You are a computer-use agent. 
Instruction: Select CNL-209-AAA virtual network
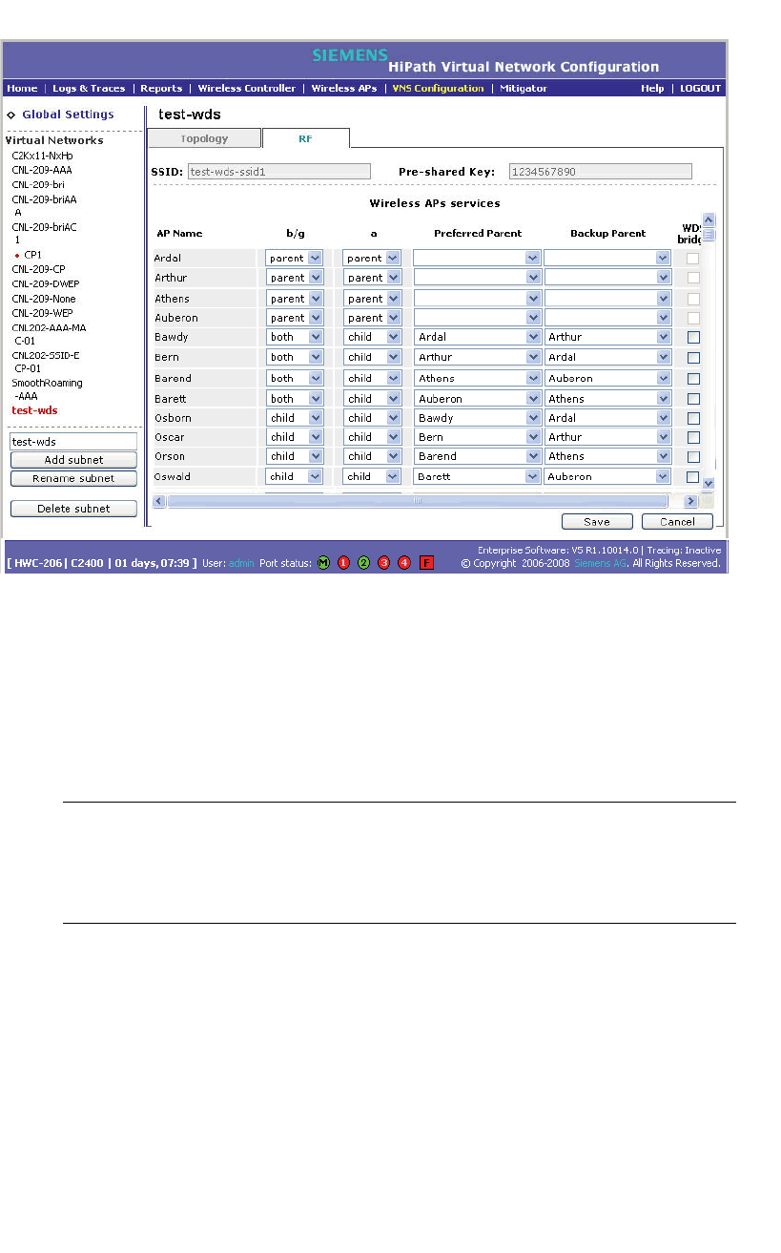tap(42, 170)
